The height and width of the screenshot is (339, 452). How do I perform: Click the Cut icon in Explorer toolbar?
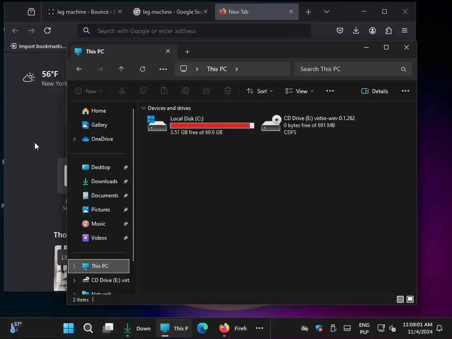coord(122,91)
